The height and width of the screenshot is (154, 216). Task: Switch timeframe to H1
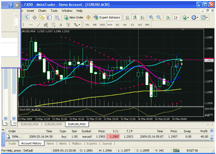point(118,25)
